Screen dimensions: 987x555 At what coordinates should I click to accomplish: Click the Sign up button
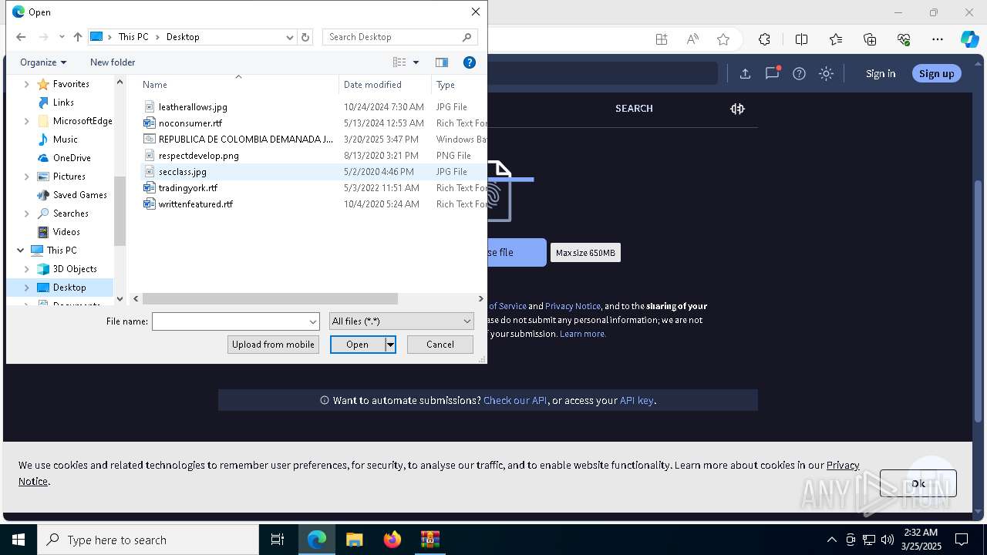coord(936,73)
